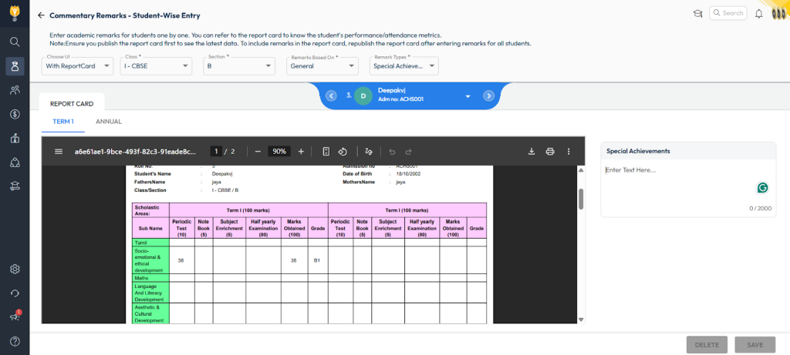Screen dimensions: 790x355
Task: Open the notifications bell icon
Action: click(759, 13)
